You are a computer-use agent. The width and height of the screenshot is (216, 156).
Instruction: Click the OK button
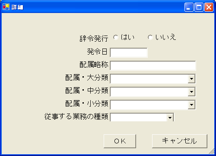120,141
